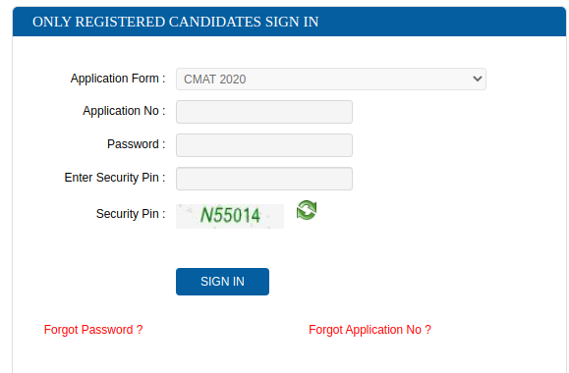Click the Password label text

coord(137,144)
